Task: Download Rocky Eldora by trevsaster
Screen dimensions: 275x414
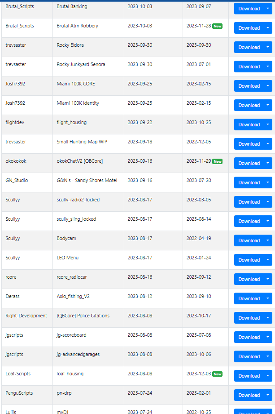Action: pyautogui.click(x=249, y=47)
